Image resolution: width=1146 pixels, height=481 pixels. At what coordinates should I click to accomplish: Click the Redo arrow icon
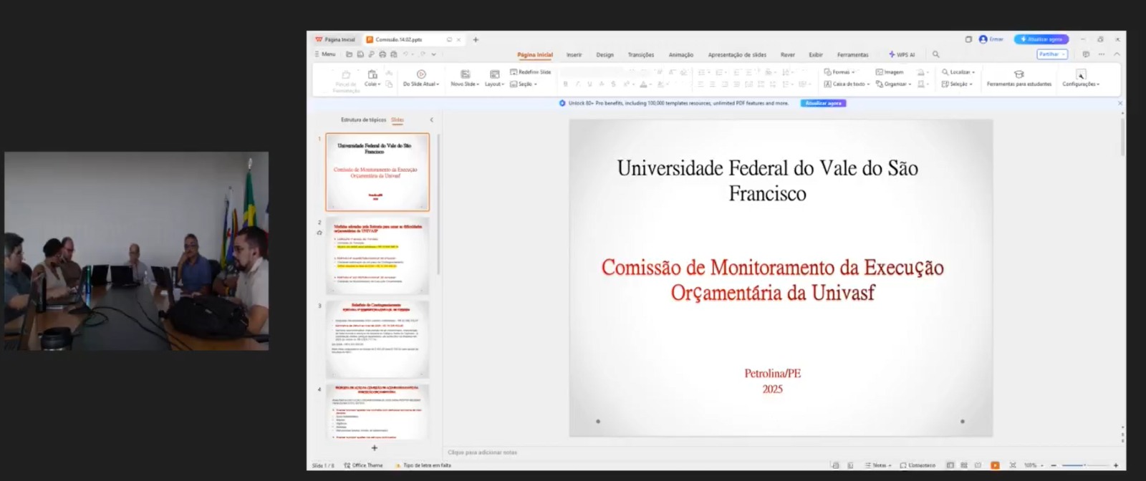click(x=423, y=54)
